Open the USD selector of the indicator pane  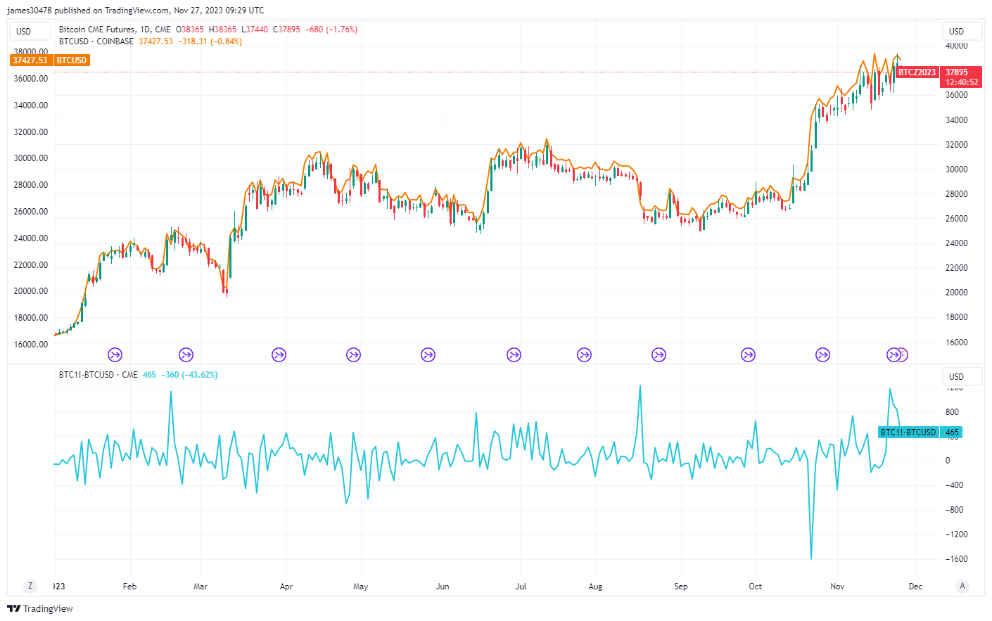click(962, 376)
